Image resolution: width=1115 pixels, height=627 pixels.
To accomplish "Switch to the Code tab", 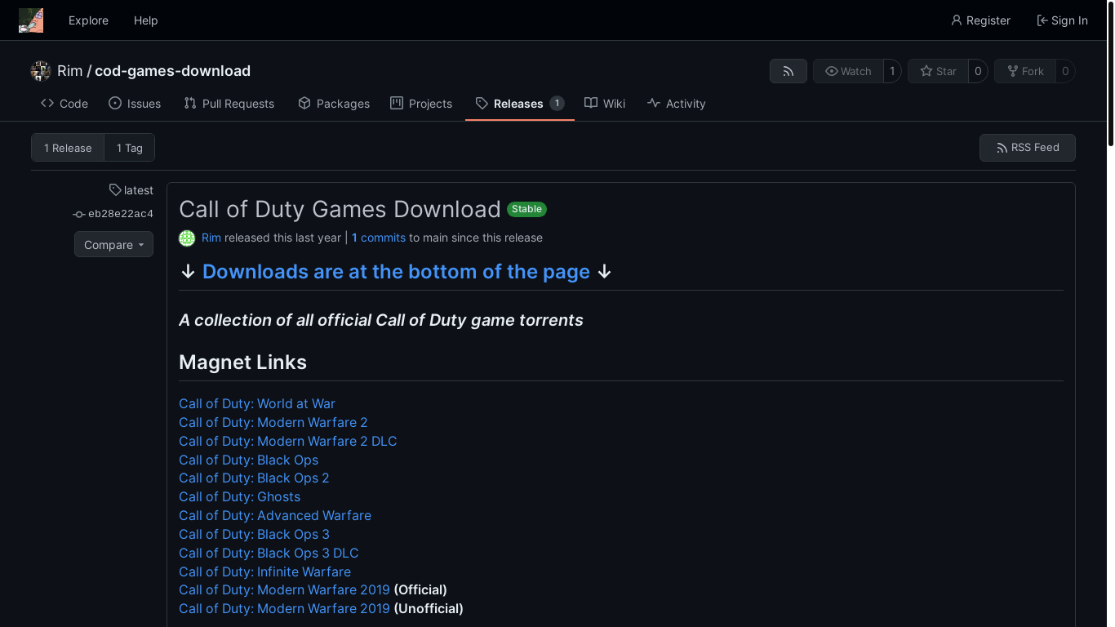I will (64, 104).
